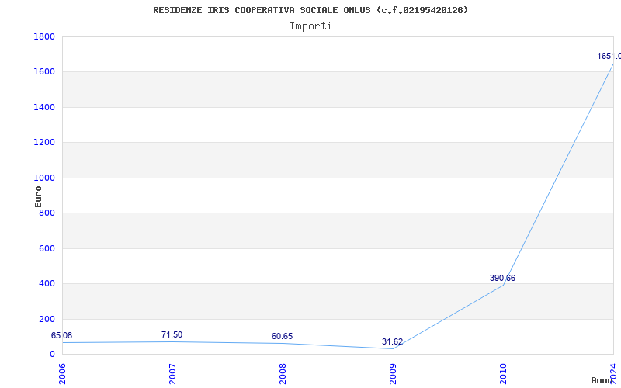621x388 pixels.
Task: Select the 60.65 data label
Action: (282, 337)
